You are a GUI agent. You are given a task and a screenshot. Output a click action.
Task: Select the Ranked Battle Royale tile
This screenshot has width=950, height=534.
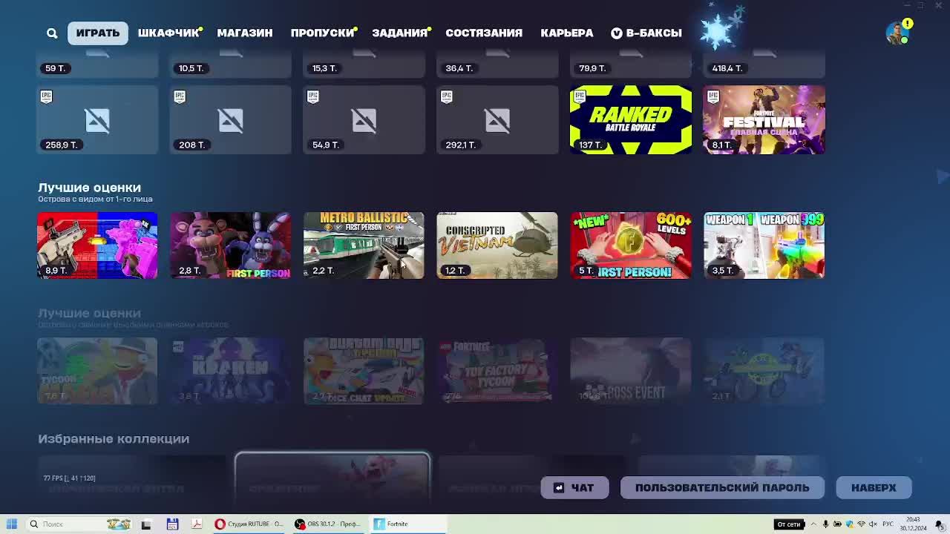[631, 119]
